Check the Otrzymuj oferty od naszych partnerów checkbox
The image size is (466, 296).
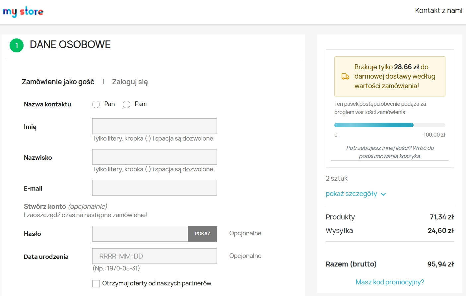point(96,283)
